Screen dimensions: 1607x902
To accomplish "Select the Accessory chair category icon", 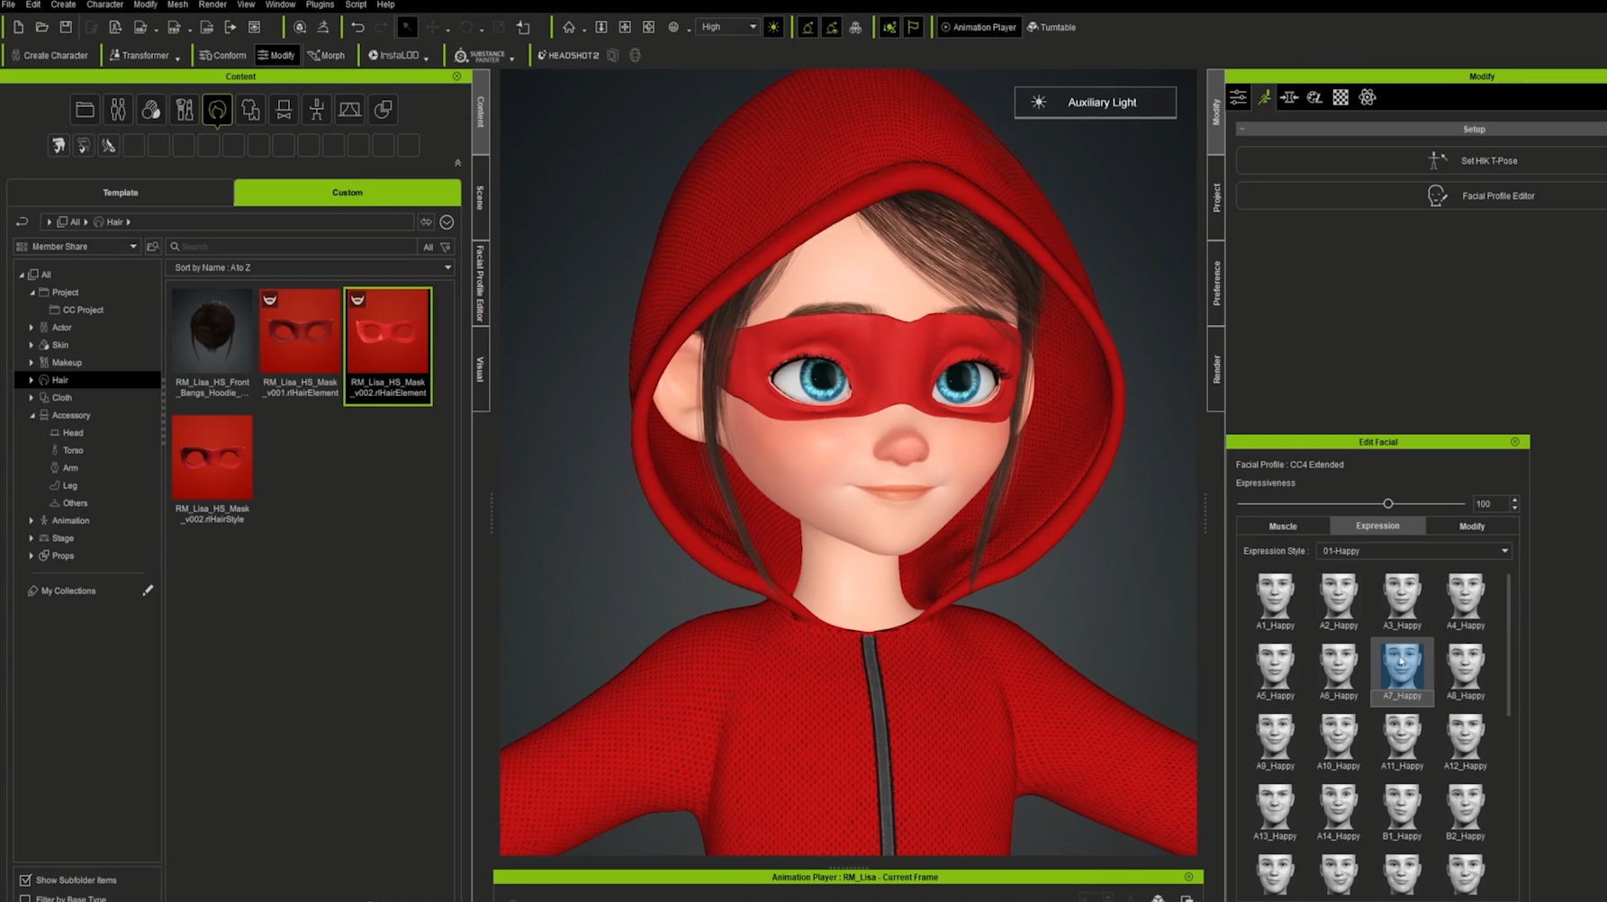I will 284,110.
